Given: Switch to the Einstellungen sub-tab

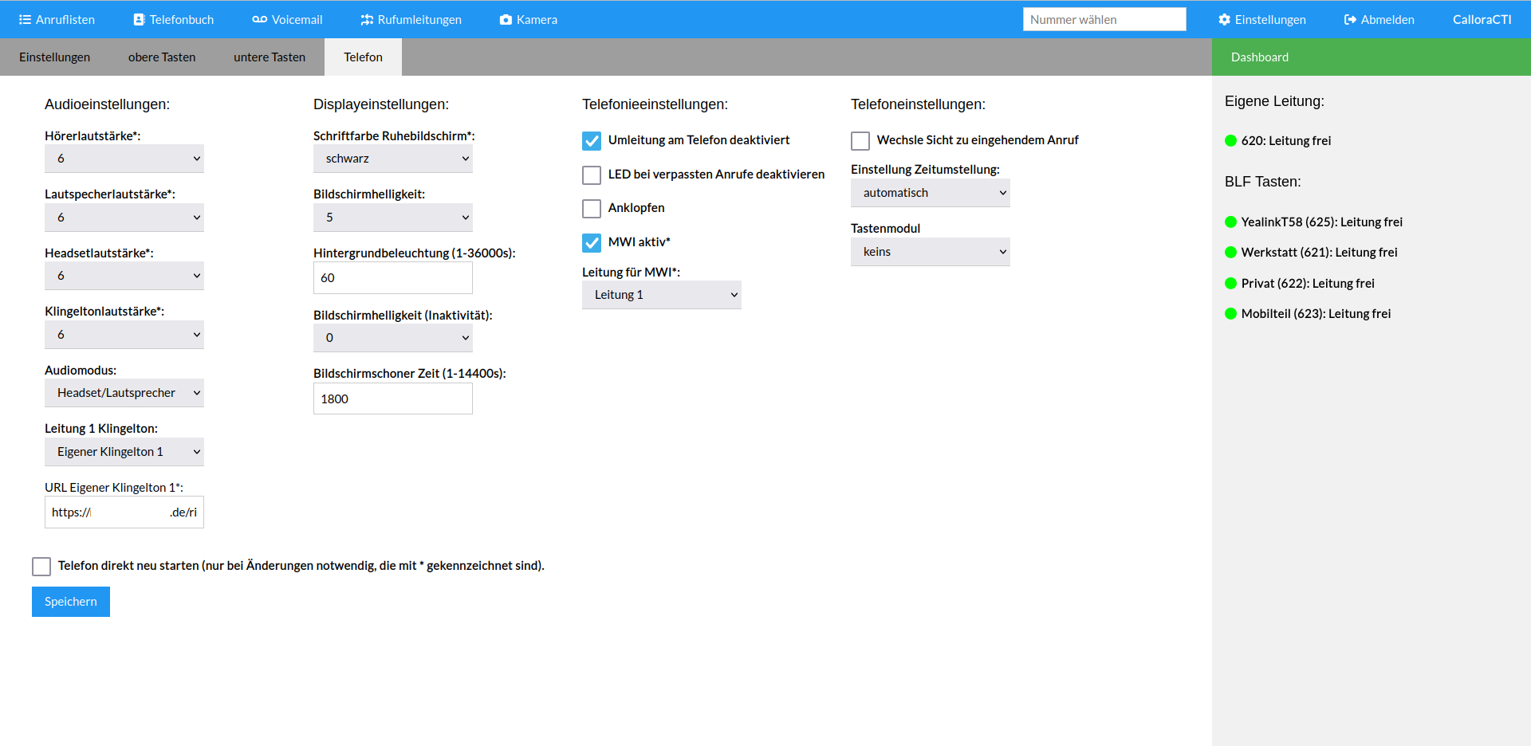Looking at the screenshot, I should point(54,57).
